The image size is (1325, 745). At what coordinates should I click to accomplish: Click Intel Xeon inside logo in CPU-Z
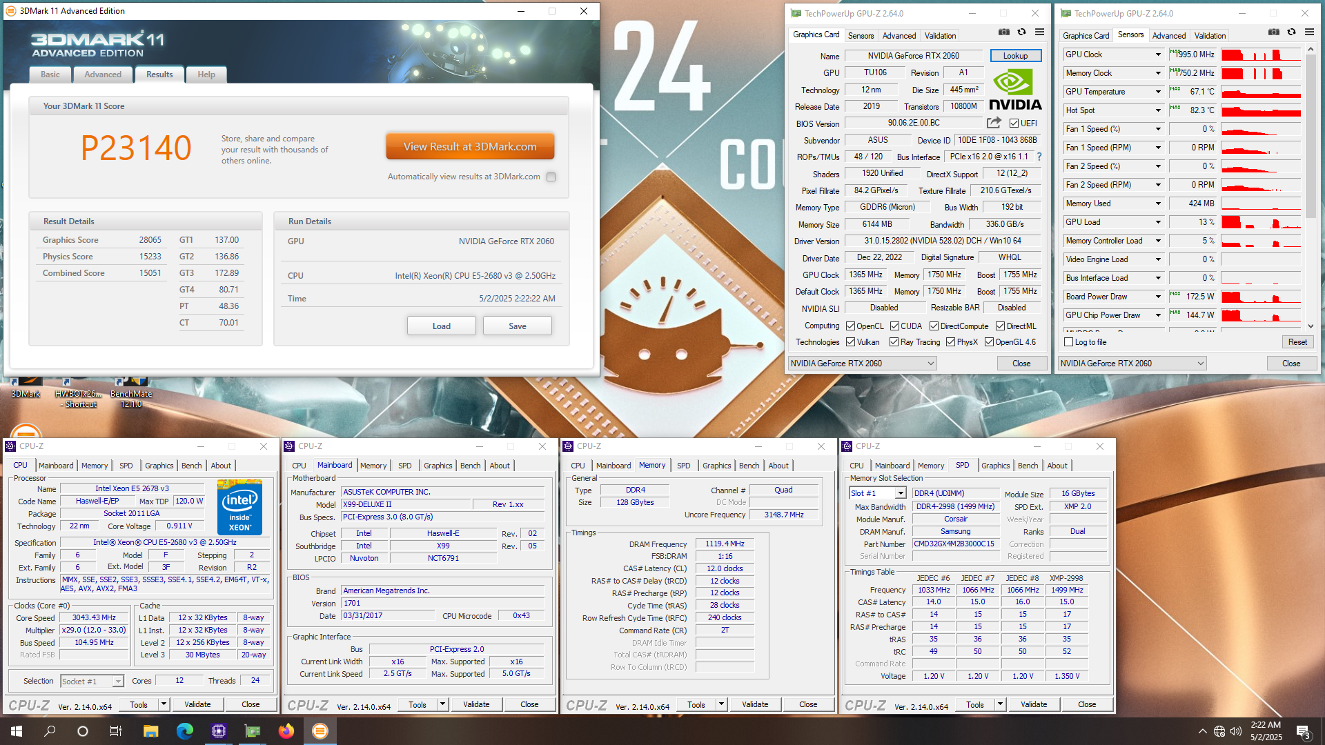(239, 508)
